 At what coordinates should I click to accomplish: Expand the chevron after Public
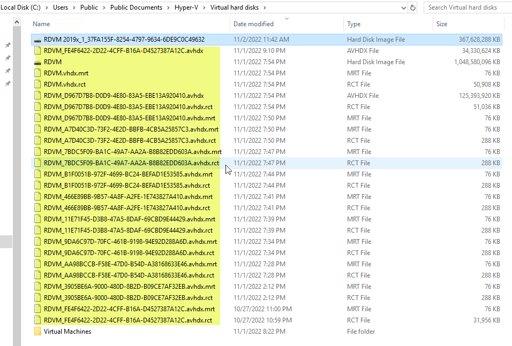click(x=104, y=7)
